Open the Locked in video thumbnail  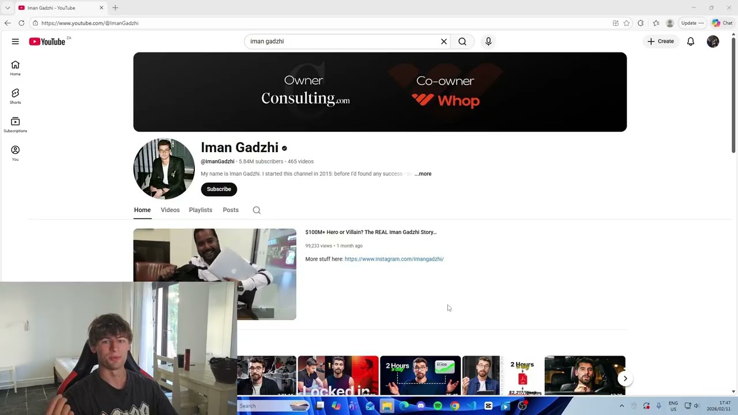[338, 376]
